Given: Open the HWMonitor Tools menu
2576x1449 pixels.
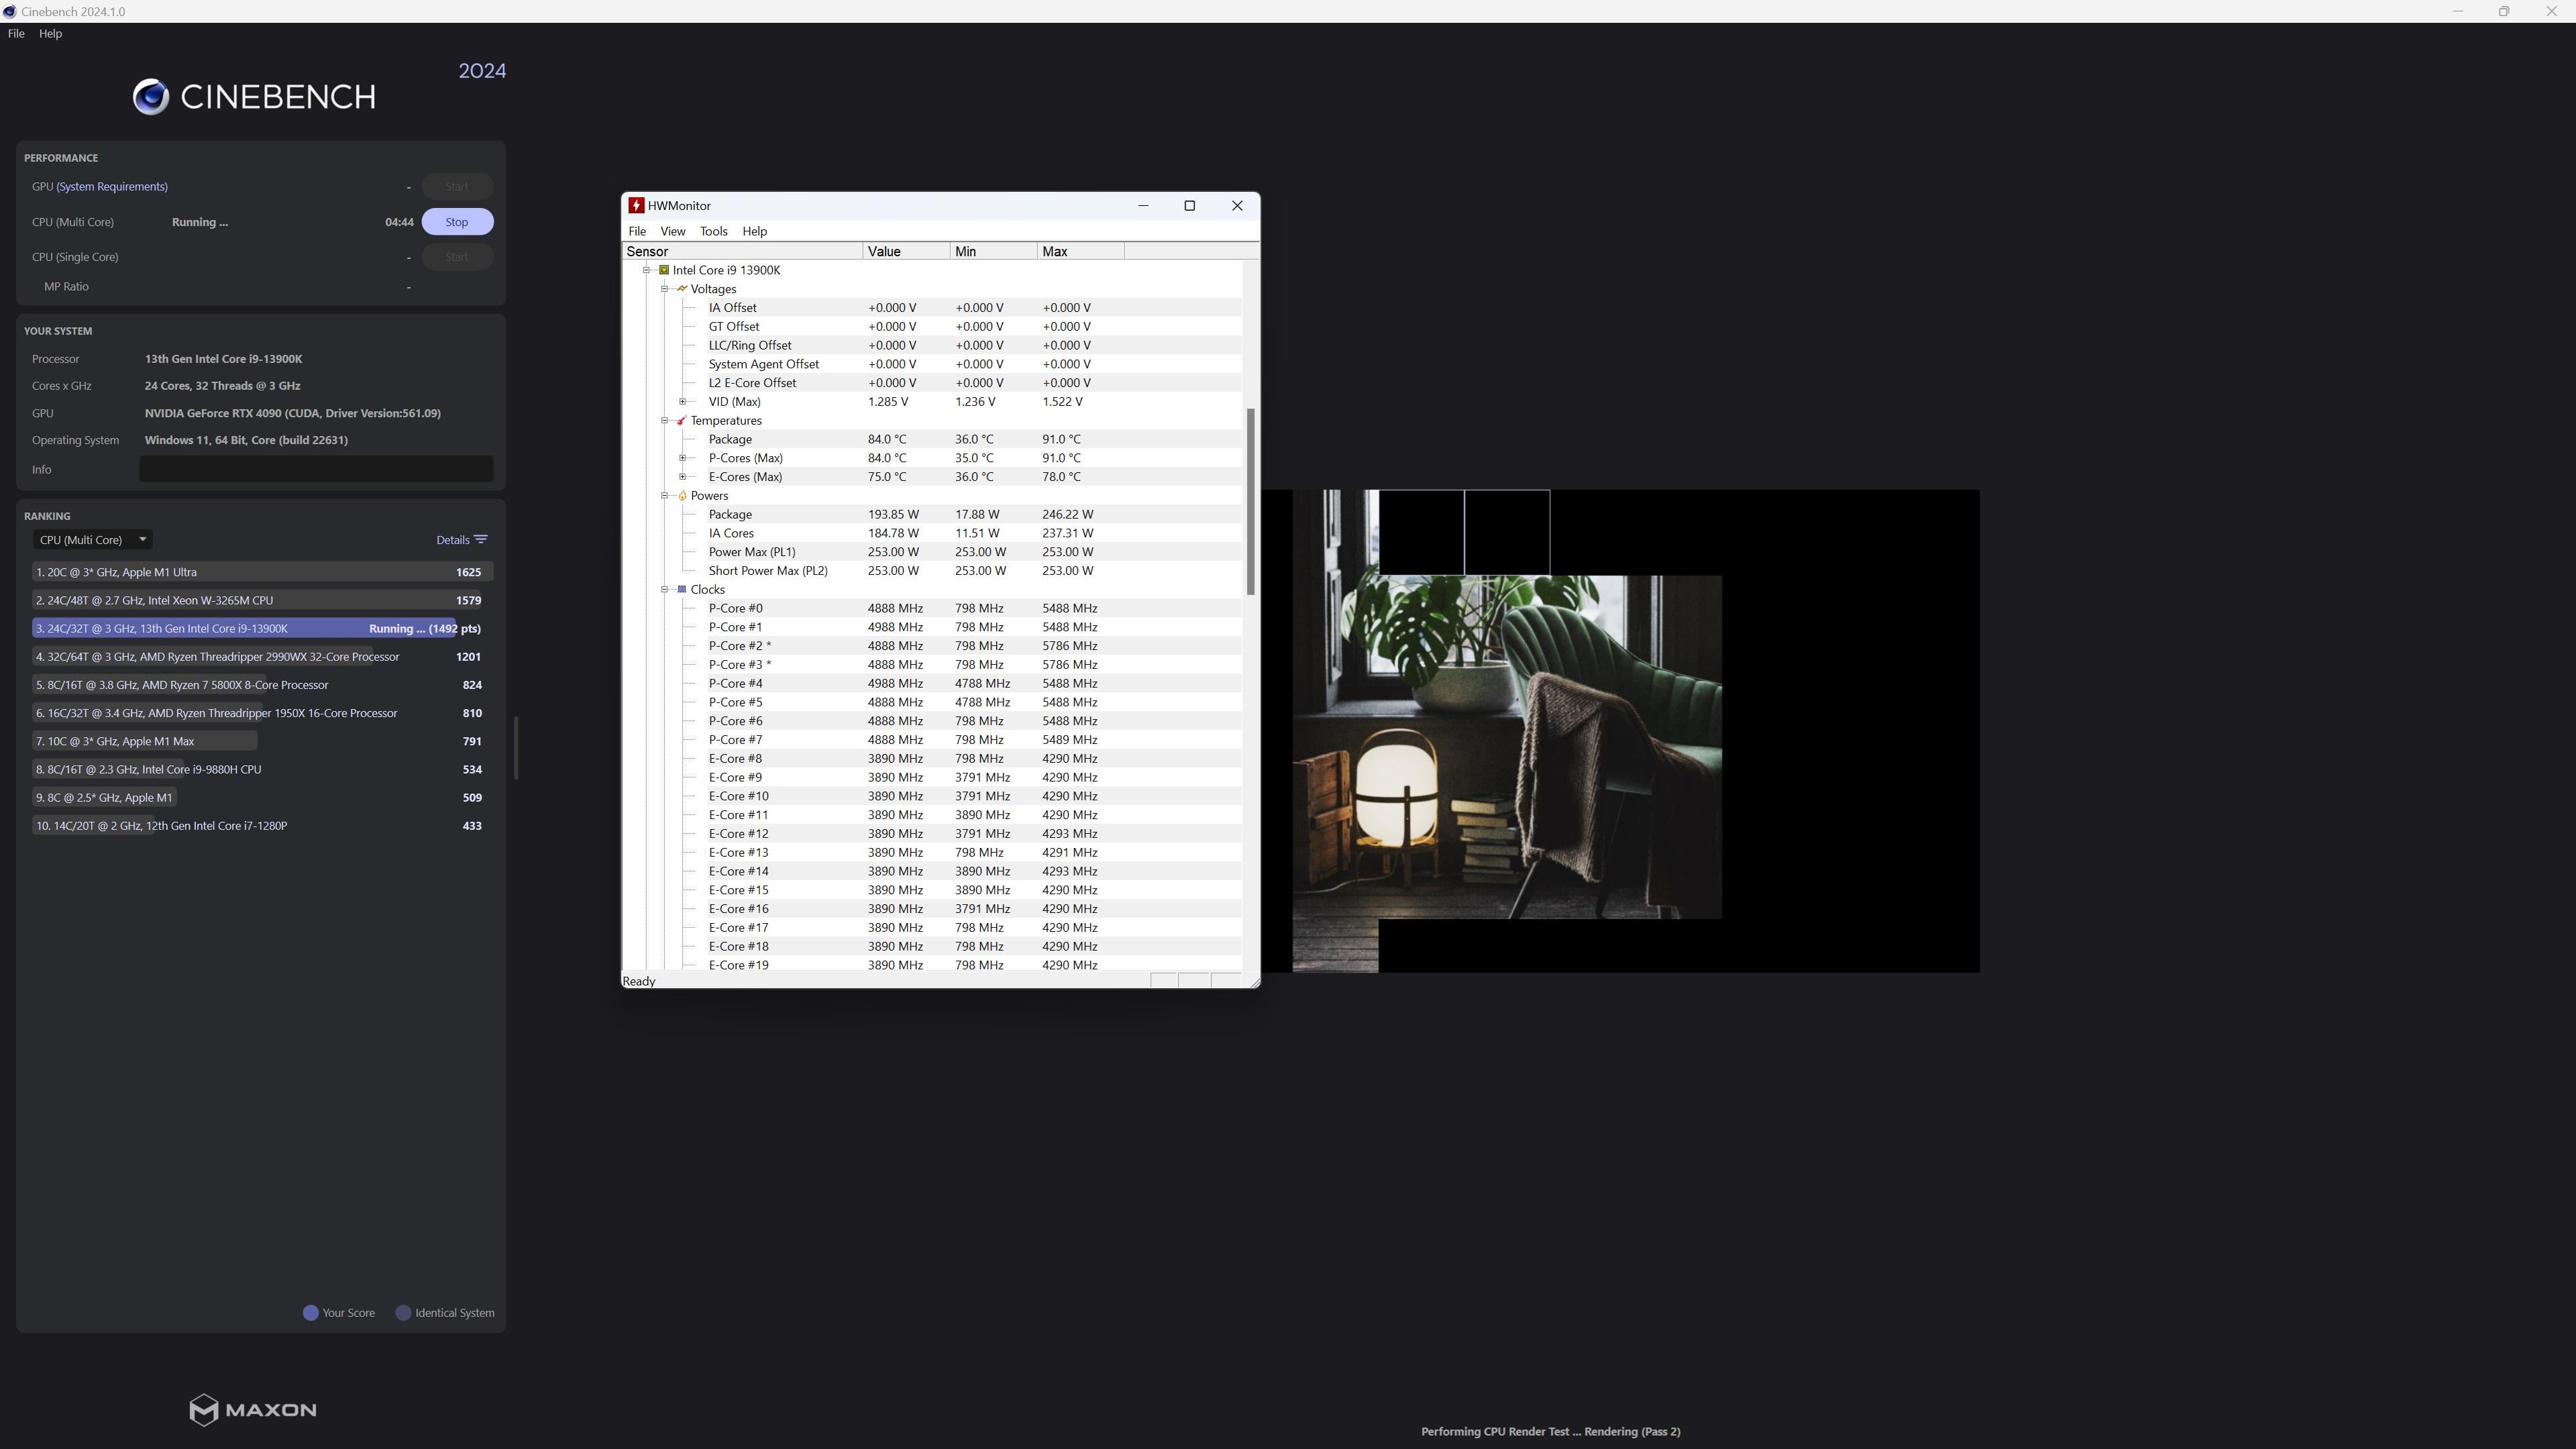Looking at the screenshot, I should [x=714, y=232].
